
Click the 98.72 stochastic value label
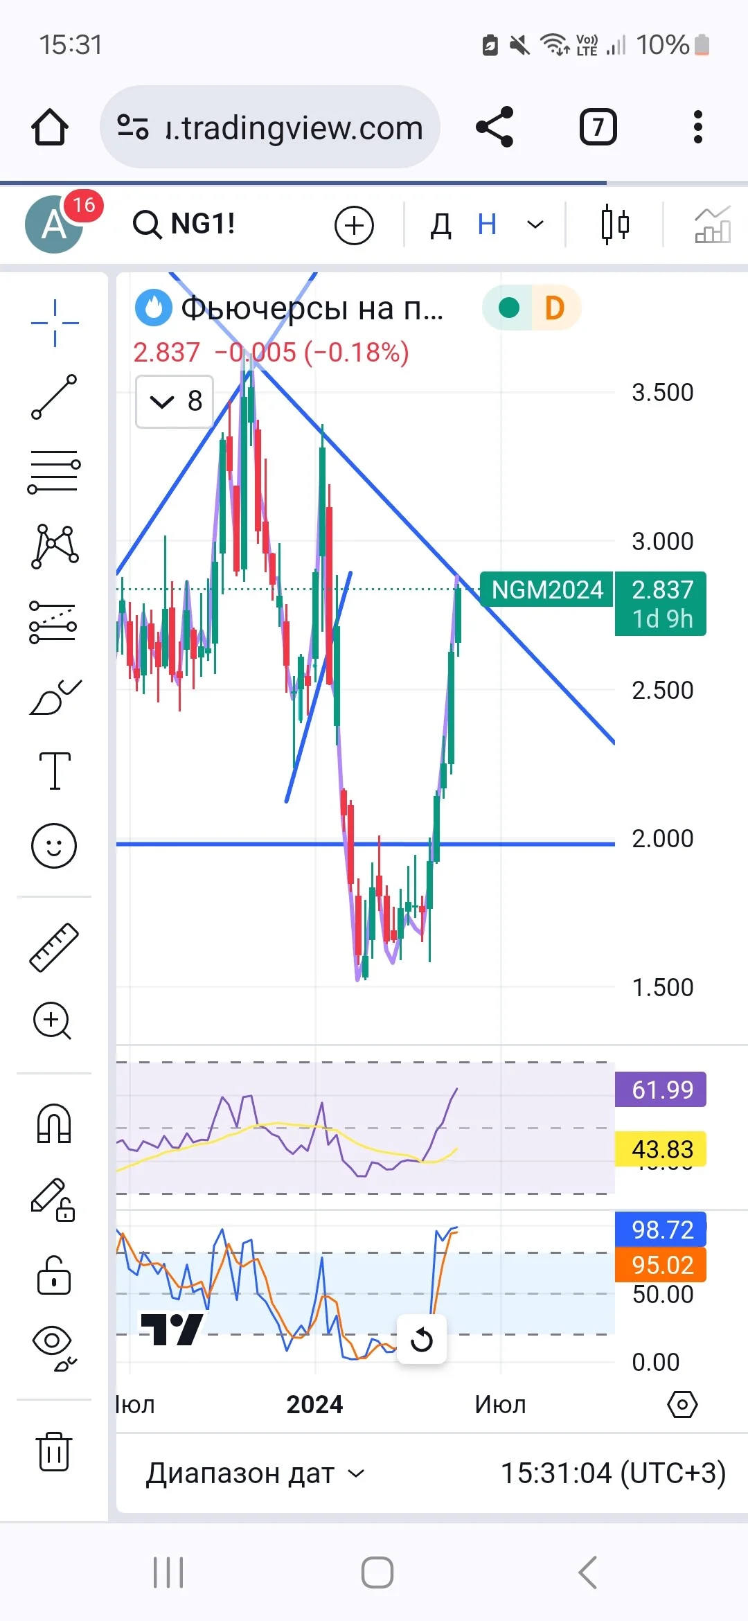(661, 1230)
